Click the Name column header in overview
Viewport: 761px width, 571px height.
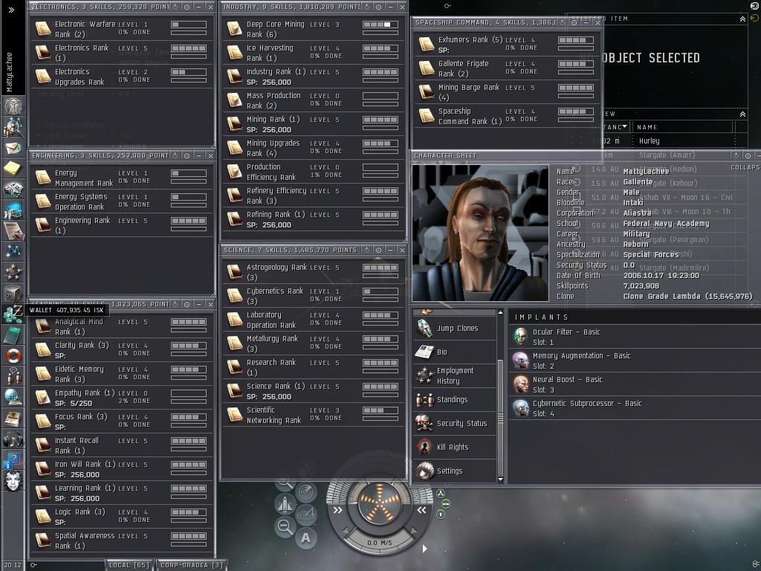pyautogui.click(x=684, y=127)
